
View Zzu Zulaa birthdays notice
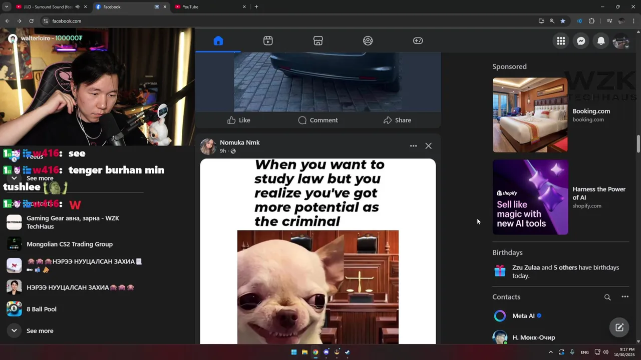point(565,271)
